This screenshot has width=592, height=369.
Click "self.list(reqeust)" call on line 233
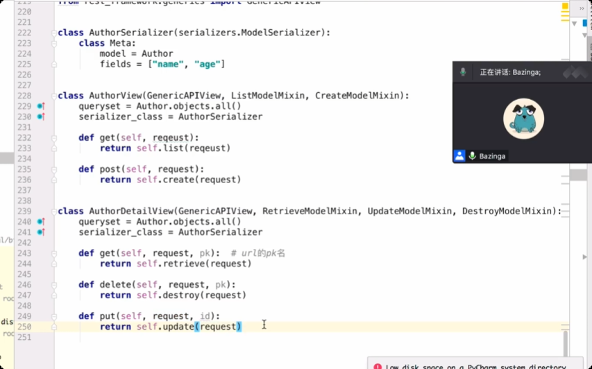tap(183, 148)
